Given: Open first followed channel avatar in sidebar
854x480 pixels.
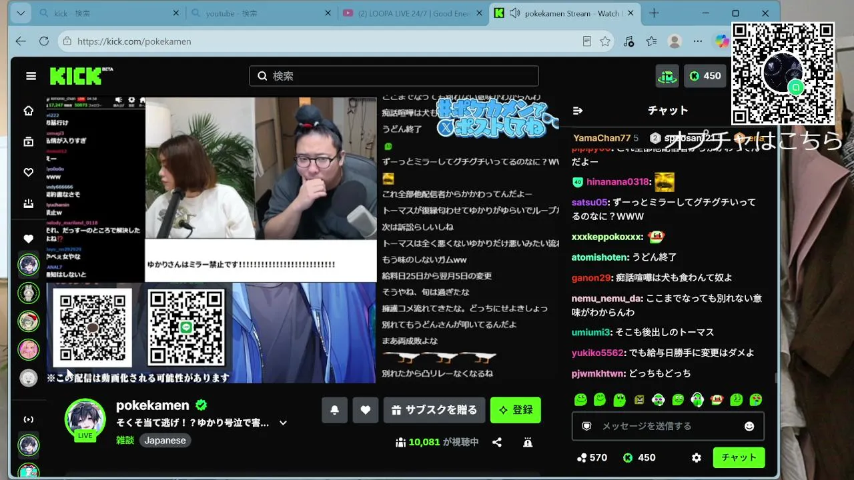Looking at the screenshot, I should tap(29, 265).
